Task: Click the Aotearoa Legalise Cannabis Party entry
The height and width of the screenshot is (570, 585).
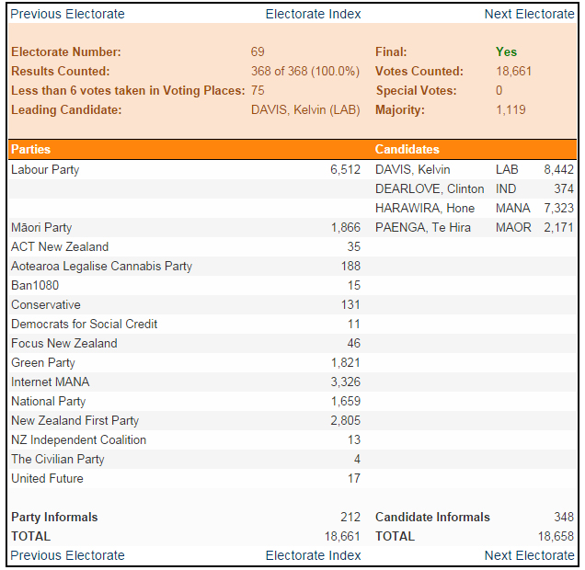Action: coord(101,266)
